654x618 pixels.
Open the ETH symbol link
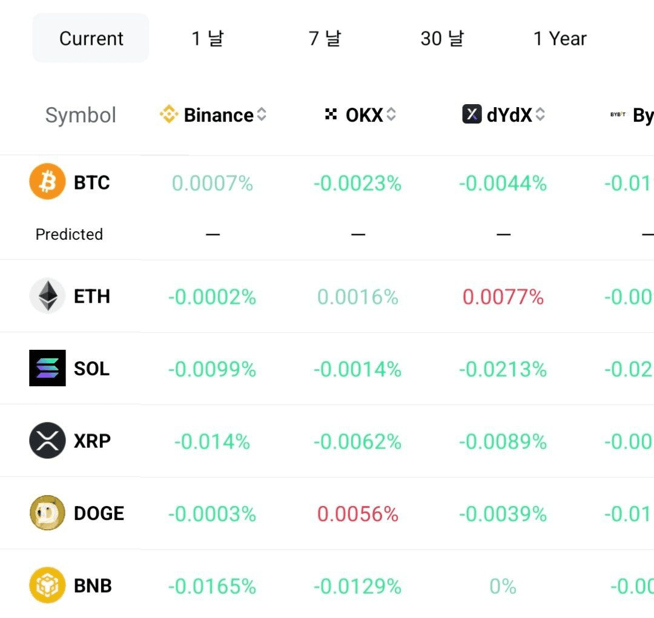coord(92,297)
